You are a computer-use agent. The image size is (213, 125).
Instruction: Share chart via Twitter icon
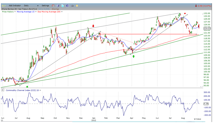[x=63, y=5]
